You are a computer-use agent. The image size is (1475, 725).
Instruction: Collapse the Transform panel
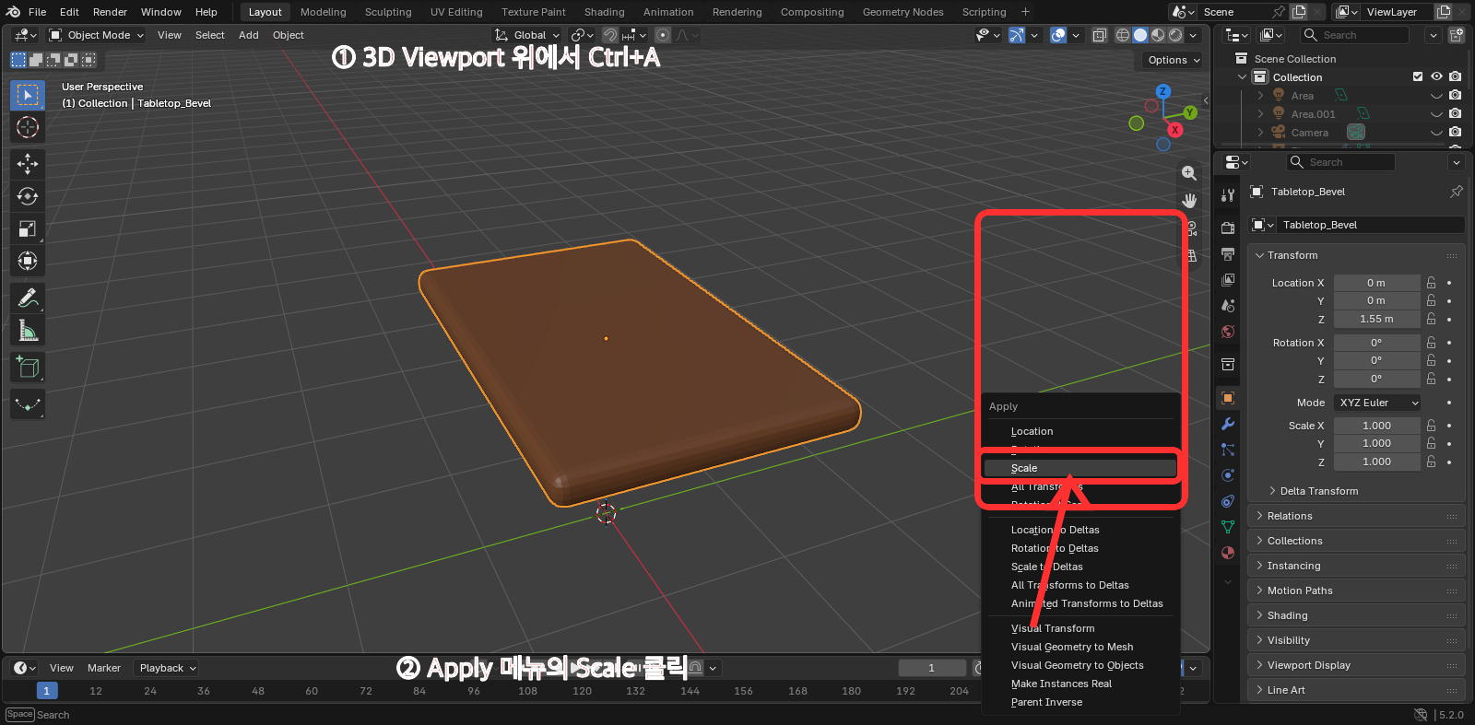[x=1356, y=255]
